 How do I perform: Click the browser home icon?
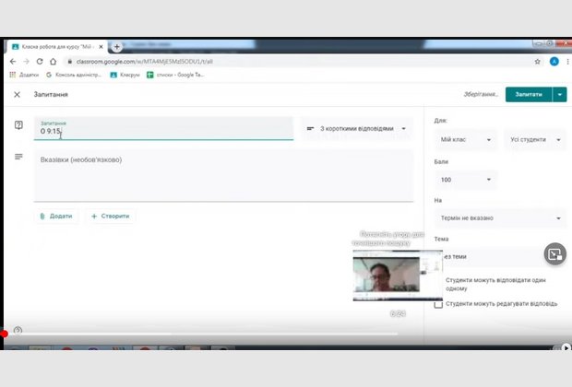tap(54, 62)
